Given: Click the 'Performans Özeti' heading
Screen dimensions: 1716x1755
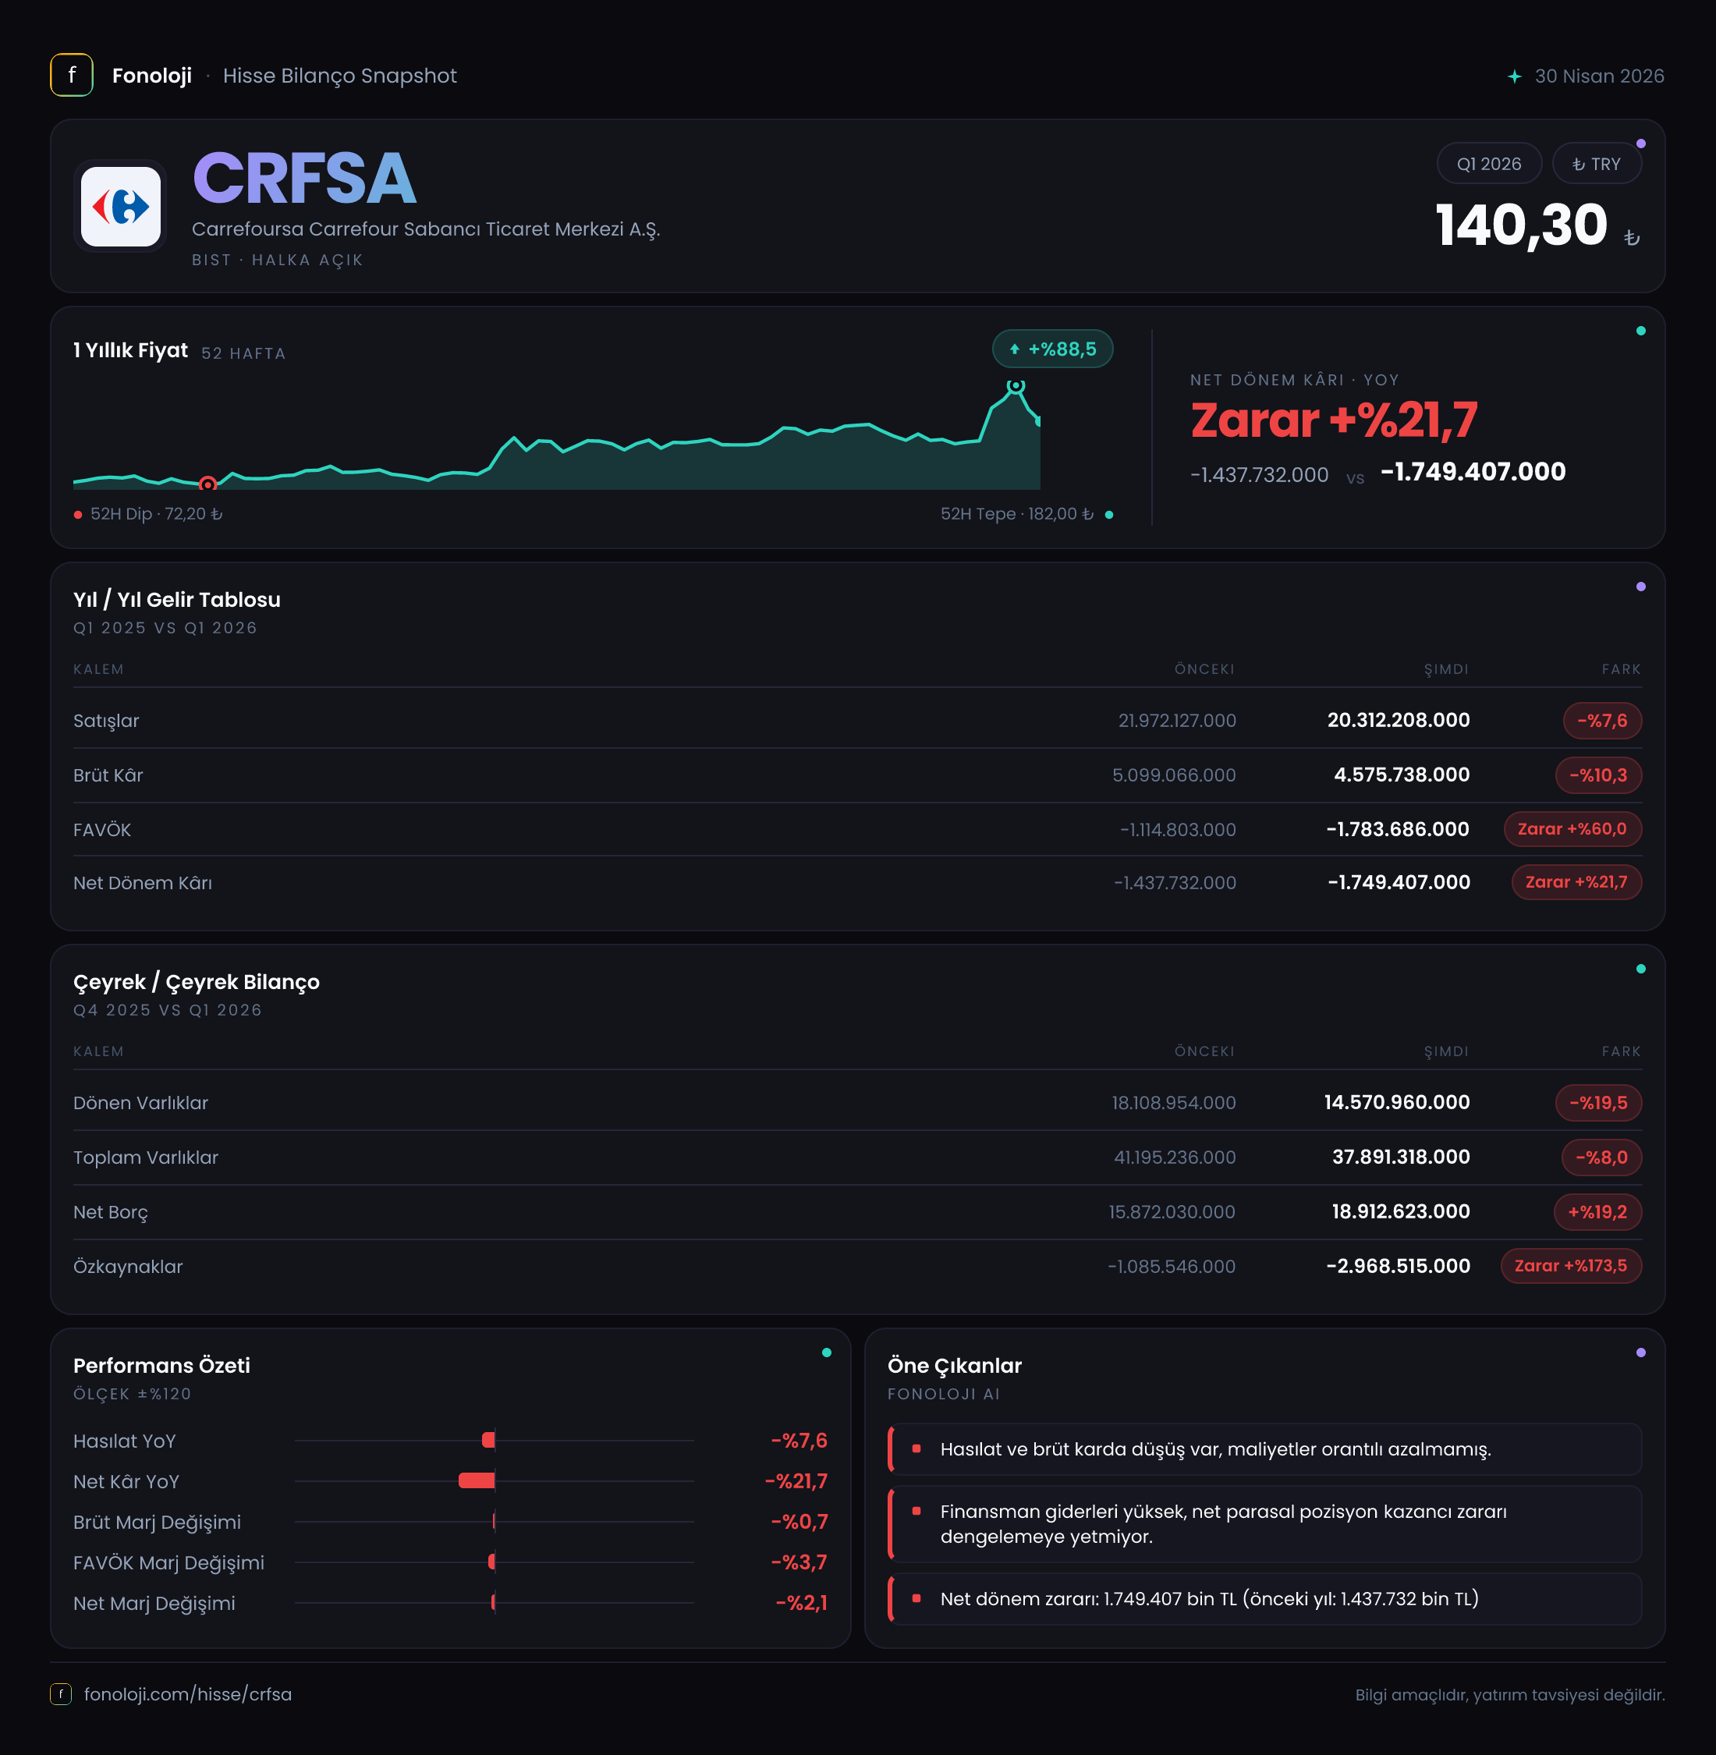Looking at the screenshot, I should pos(161,1365).
